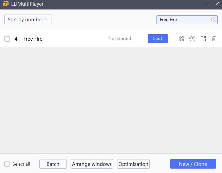Screen dimensions: 222x173
Task: Delete Free Fire instance with trash icon
Action: coord(214,39)
